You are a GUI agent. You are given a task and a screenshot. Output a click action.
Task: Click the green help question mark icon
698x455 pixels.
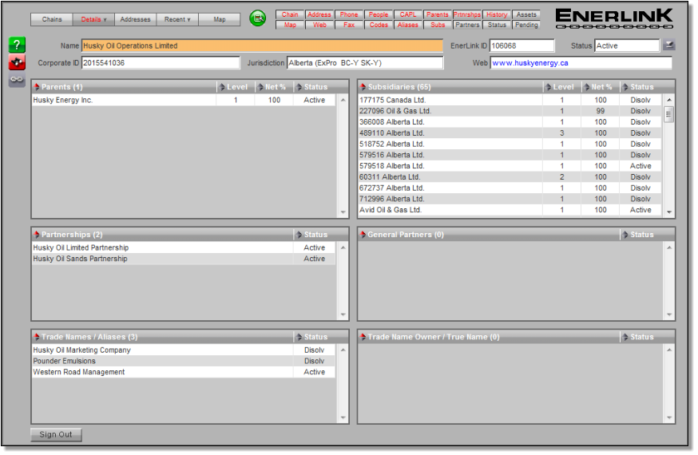pyautogui.click(x=17, y=45)
